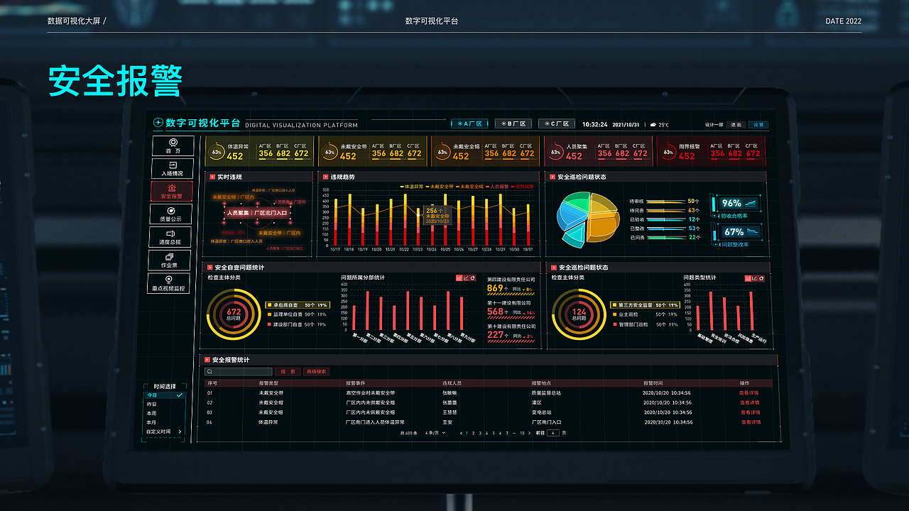Switch 问题所属分部统计 to line chart icon
Viewport: 909px width, 511px height.
467,278
